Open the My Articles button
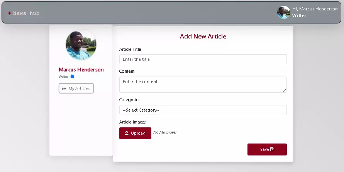This screenshot has height=172, width=344. pos(76,88)
